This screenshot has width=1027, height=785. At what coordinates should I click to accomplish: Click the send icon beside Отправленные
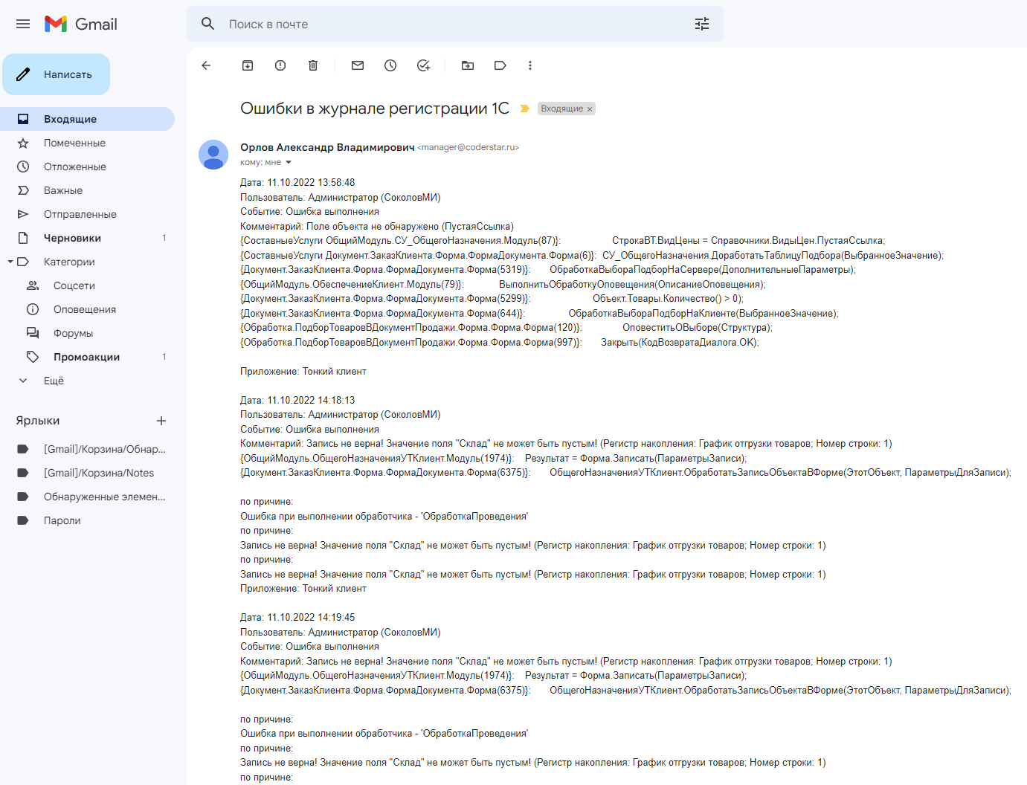click(23, 214)
